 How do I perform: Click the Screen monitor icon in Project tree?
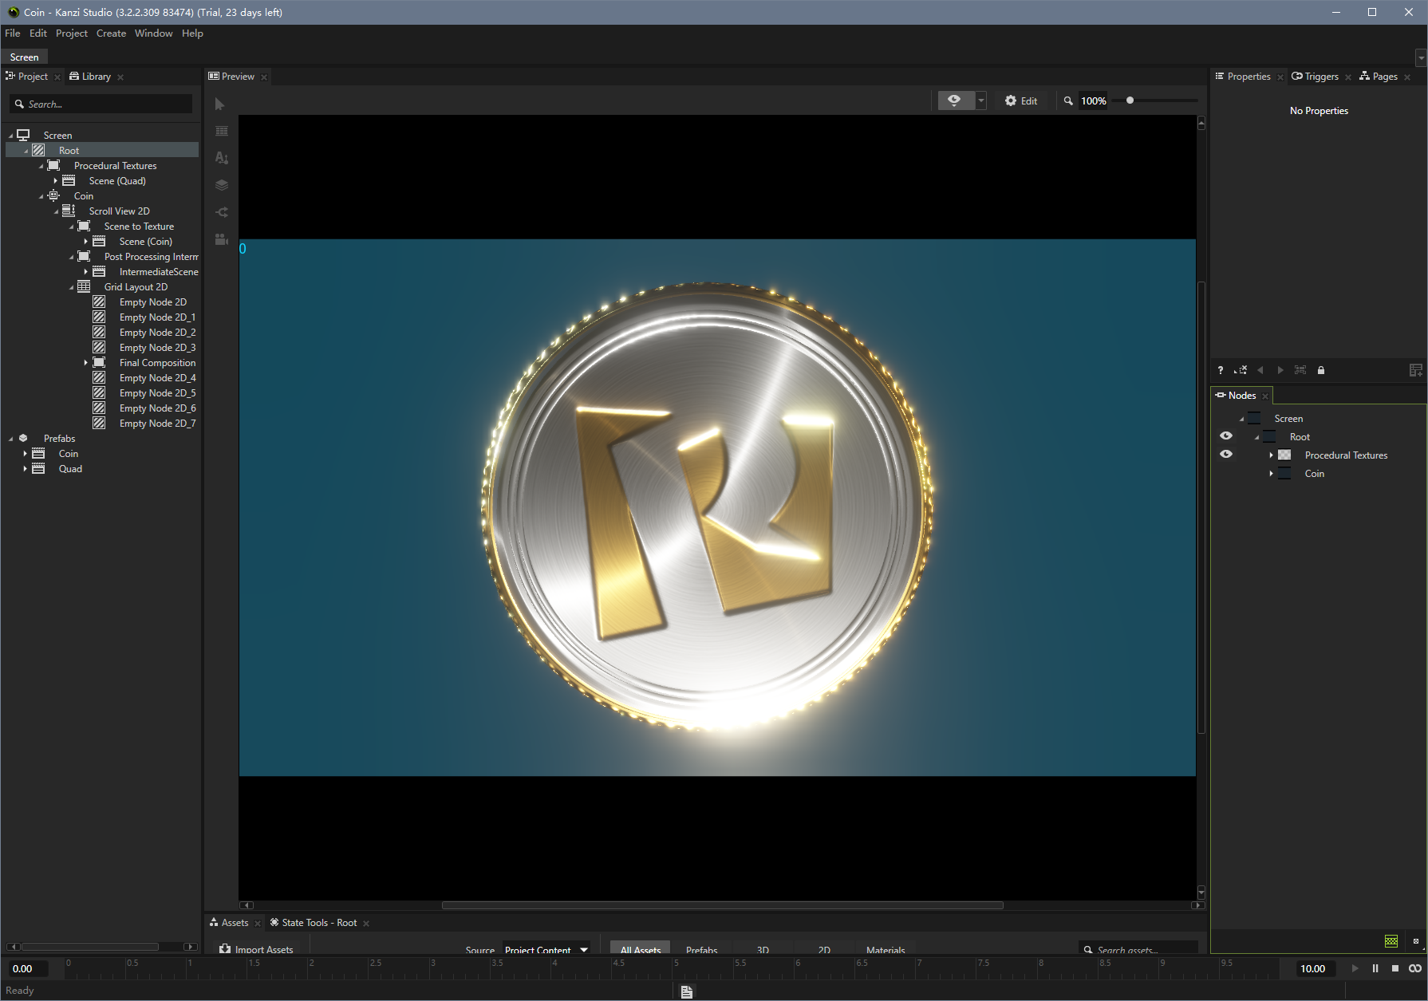23,135
